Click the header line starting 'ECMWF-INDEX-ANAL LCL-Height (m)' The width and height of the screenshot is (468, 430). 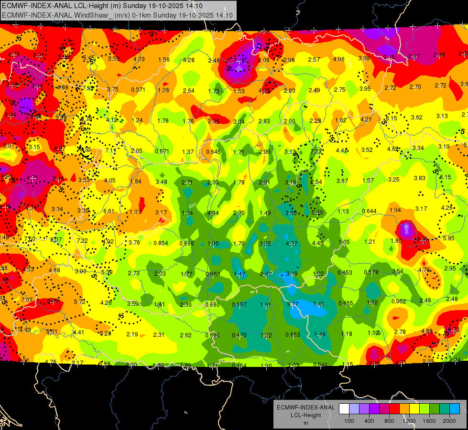102,6
